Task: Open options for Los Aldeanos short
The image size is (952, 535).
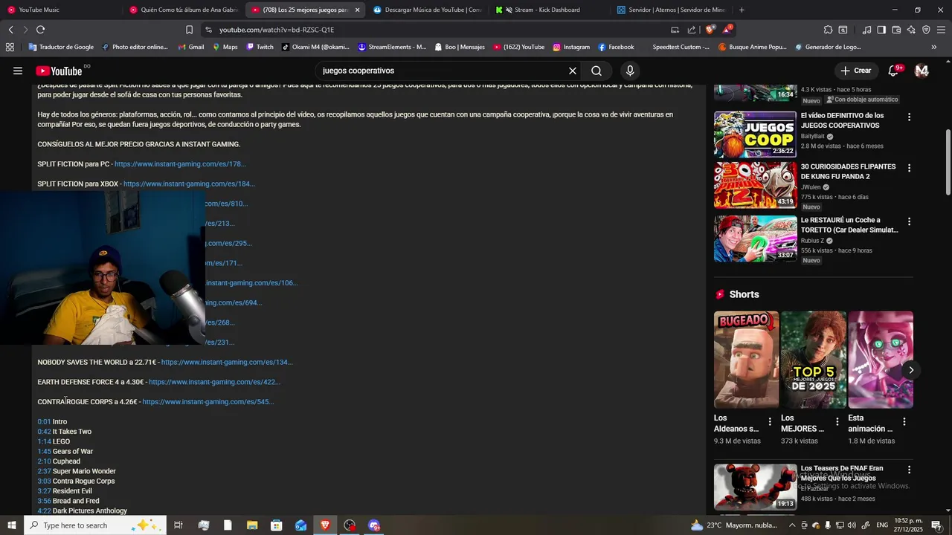Action: (770, 421)
